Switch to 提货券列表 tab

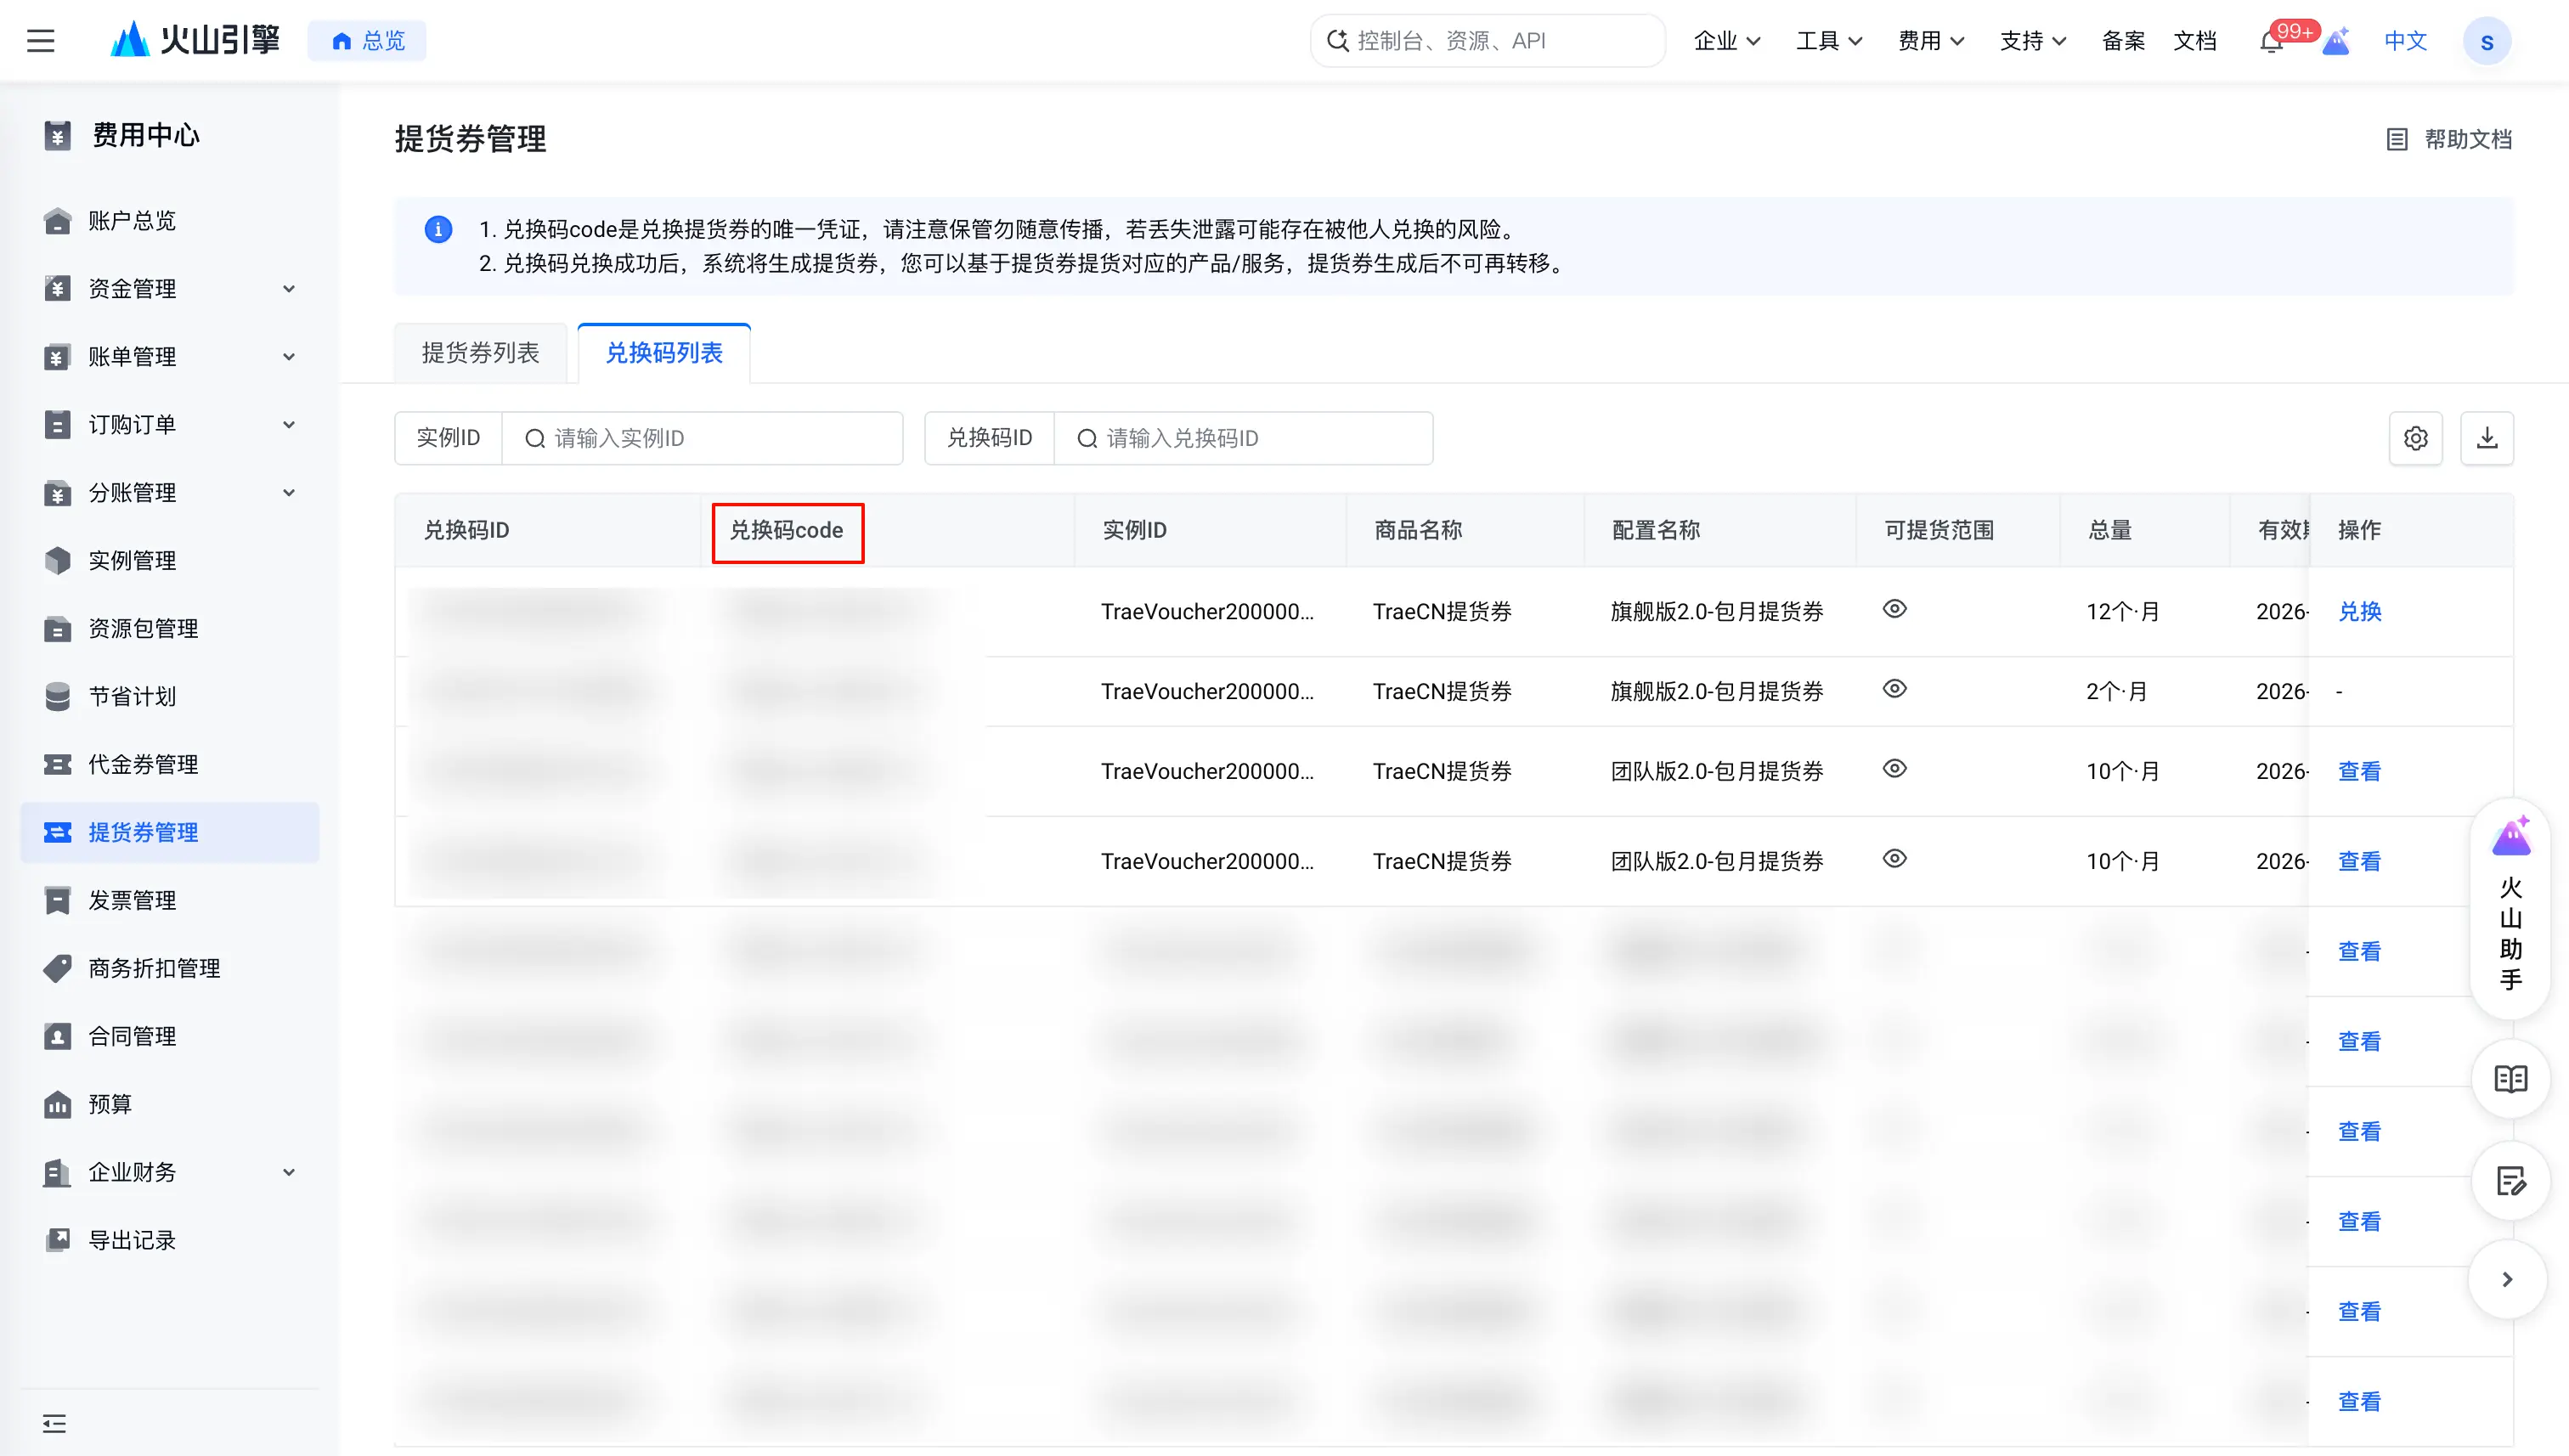[x=481, y=353]
